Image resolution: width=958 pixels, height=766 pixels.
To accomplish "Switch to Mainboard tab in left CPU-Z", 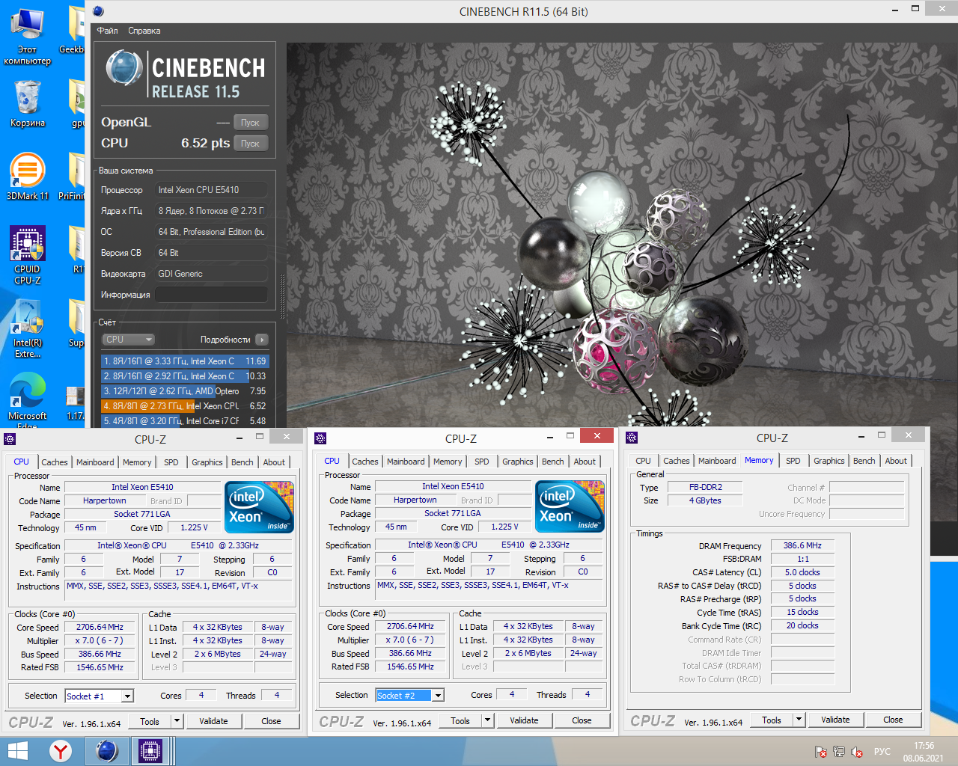I will (x=95, y=462).
